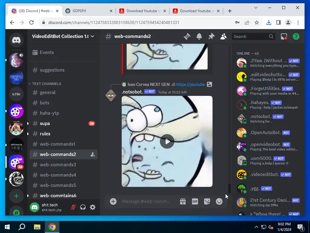Open the gift Nitro icon
The image size is (310, 233).
(x=183, y=201)
